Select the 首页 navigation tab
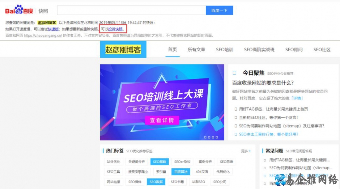This screenshot has width=340, height=189. (172, 50)
